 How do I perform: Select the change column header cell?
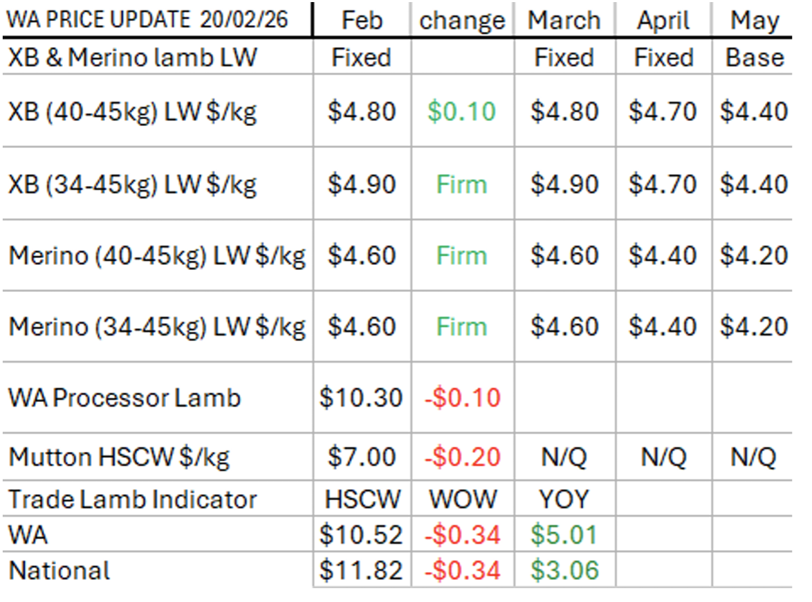(462, 21)
